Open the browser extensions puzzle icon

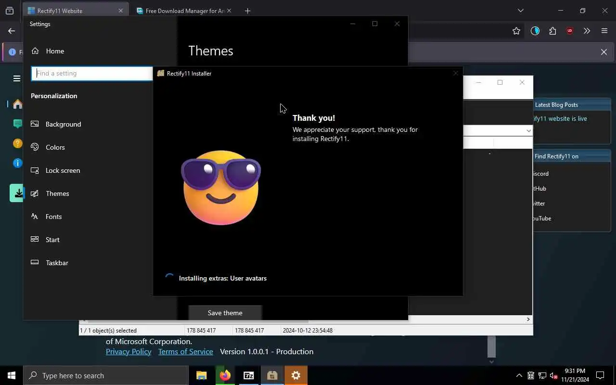coord(552,31)
